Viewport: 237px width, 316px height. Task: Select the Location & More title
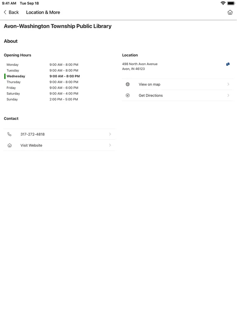[x=43, y=12]
